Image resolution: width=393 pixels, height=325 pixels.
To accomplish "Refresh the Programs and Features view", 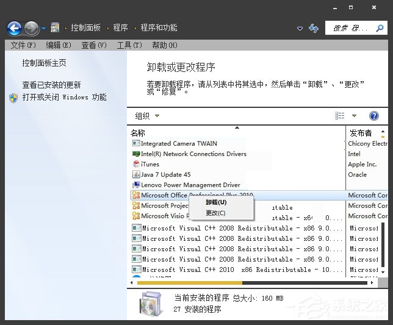I will pos(314,28).
